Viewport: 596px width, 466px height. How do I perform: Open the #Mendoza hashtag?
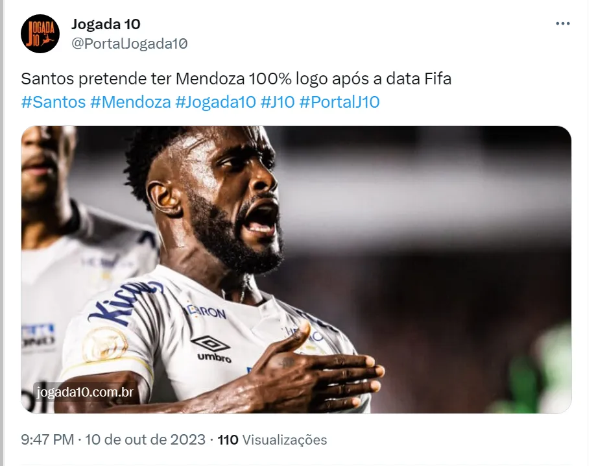pos(130,102)
